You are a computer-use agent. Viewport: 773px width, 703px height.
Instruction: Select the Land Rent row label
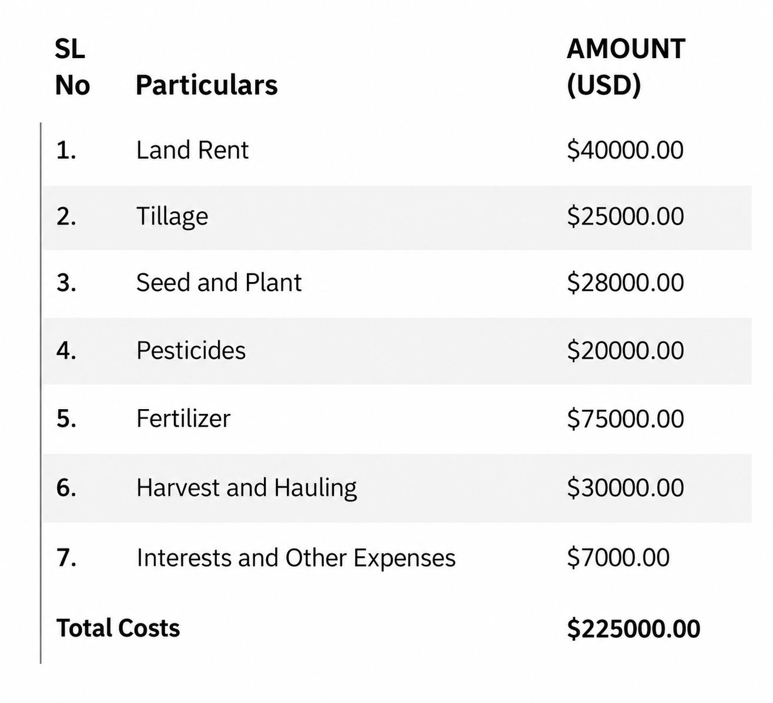coord(192,150)
